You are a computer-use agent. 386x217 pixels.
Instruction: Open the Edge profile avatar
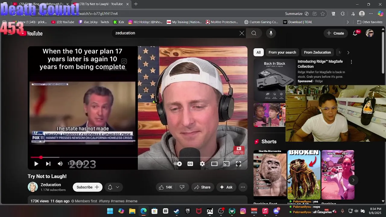(362, 14)
